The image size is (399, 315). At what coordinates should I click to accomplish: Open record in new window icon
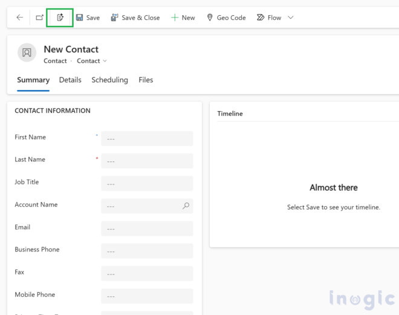click(39, 18)
